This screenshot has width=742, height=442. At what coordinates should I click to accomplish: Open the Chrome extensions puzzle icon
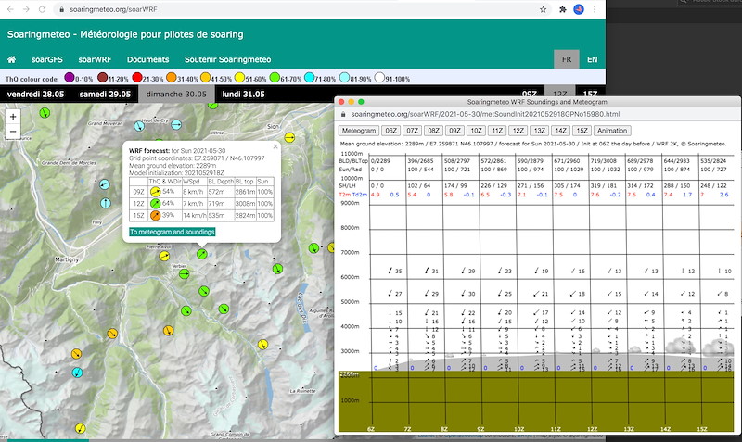(x=563, y=9)
